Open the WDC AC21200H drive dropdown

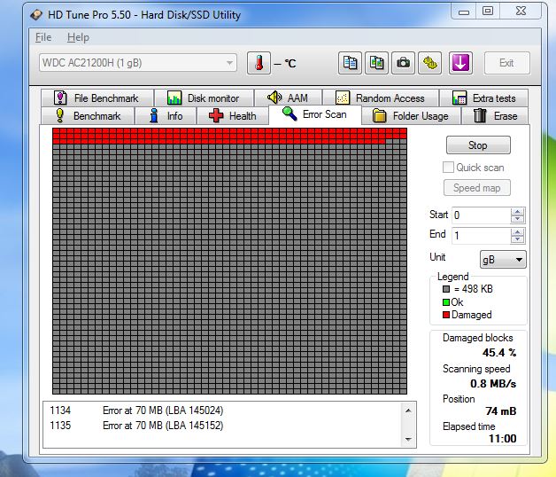point(138,63)
